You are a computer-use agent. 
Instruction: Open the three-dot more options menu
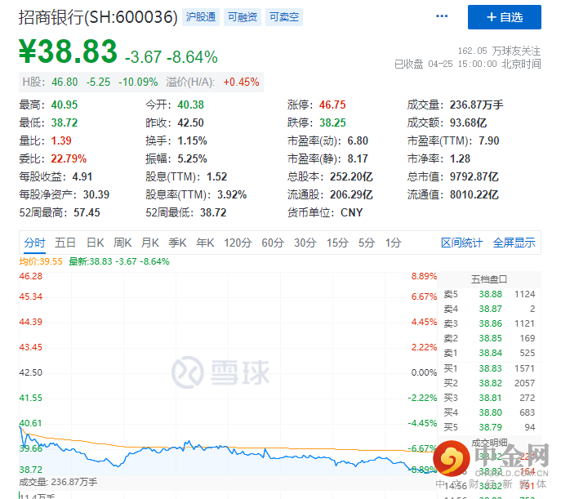(442, 16)
